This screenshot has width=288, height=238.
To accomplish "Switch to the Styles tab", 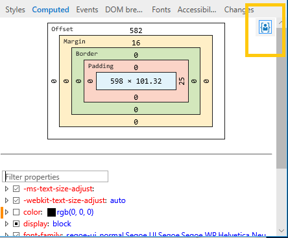I will (15, 10).
